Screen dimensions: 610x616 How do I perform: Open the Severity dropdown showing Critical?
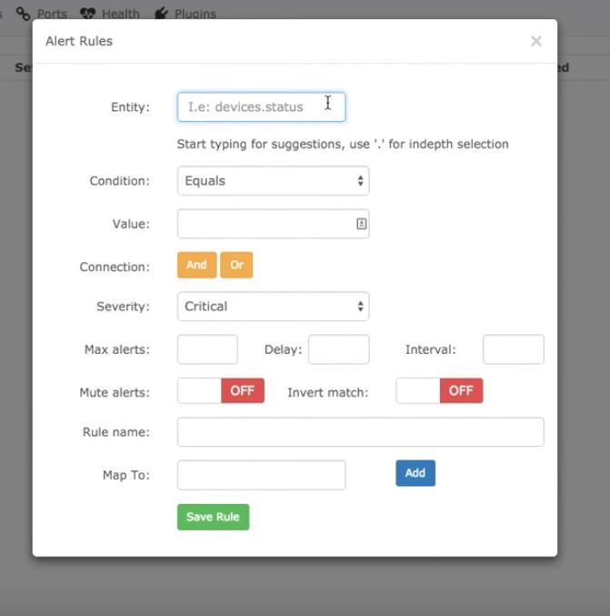point(274,307)
